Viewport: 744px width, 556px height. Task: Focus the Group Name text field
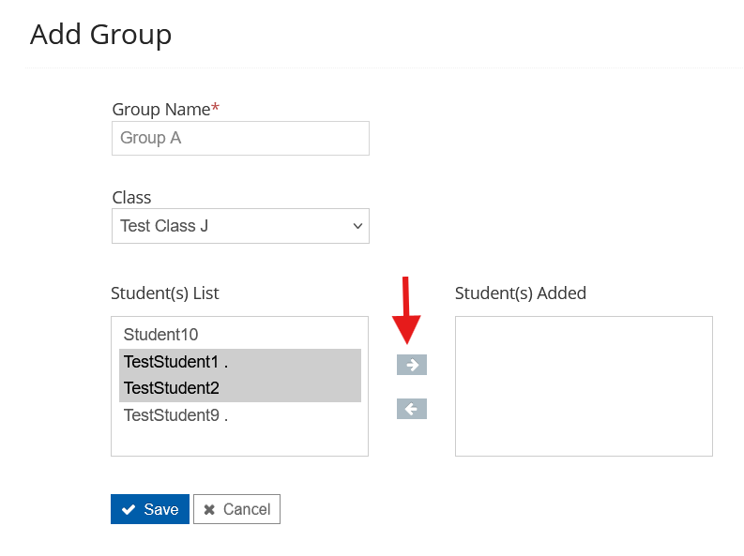(x=240, y=138)
